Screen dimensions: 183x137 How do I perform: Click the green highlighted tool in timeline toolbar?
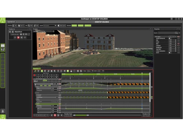point(42,71)
